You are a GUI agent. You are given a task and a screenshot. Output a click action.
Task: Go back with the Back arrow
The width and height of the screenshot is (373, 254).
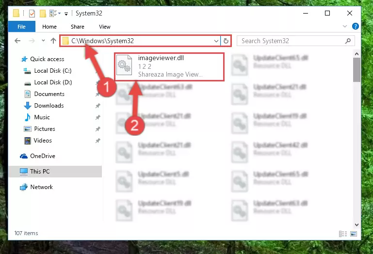17,41
